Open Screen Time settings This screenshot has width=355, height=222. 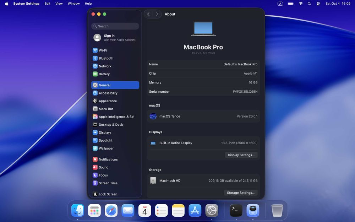pyautogui.click(x=115, y=183)
